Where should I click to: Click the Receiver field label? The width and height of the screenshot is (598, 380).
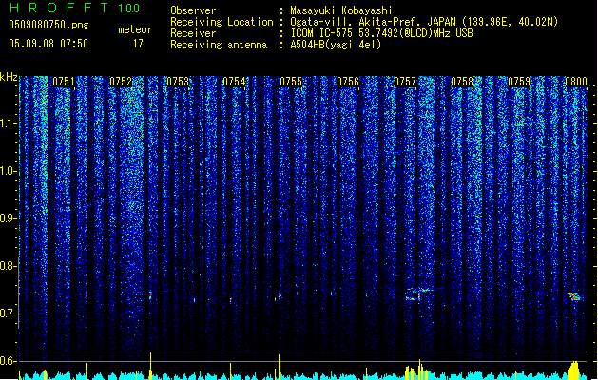[193, 33]
